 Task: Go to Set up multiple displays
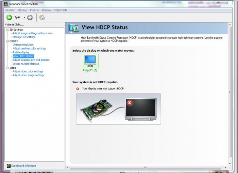point(26,64)
